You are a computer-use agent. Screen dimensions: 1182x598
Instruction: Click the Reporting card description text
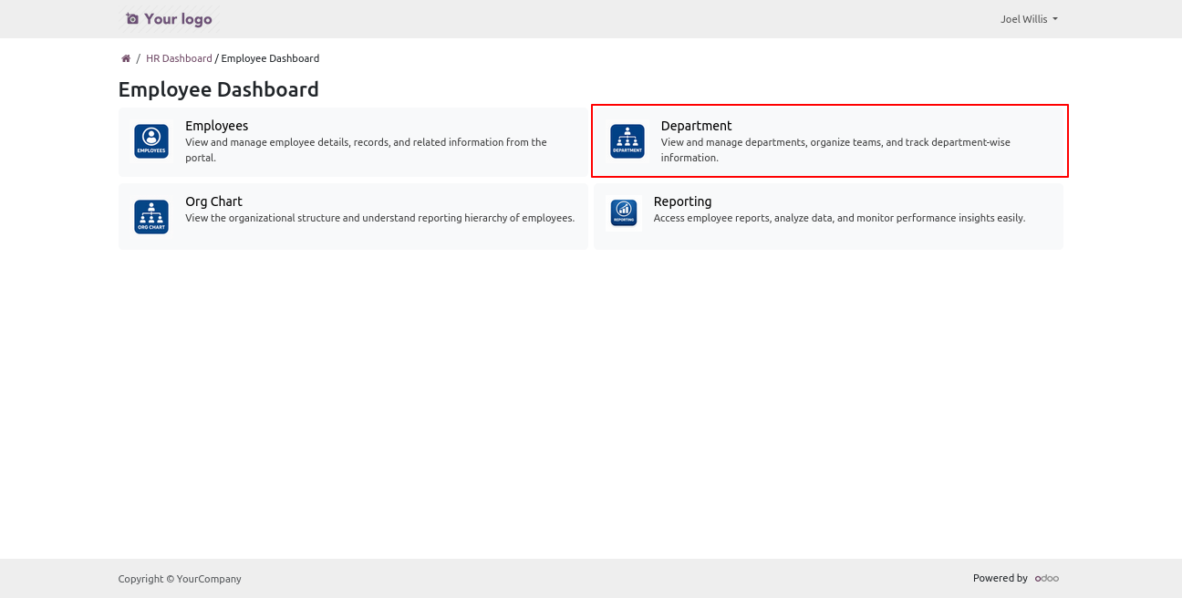tap(839, 218)
